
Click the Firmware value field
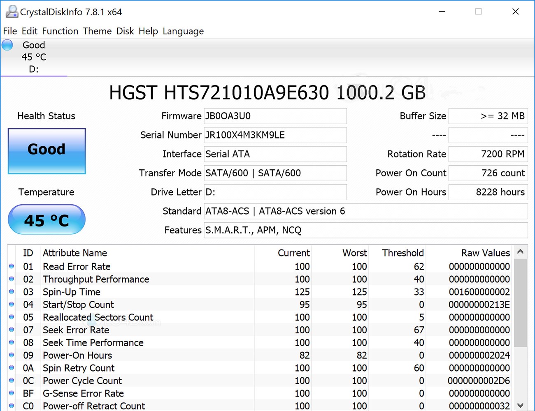[x=275, y=116]
